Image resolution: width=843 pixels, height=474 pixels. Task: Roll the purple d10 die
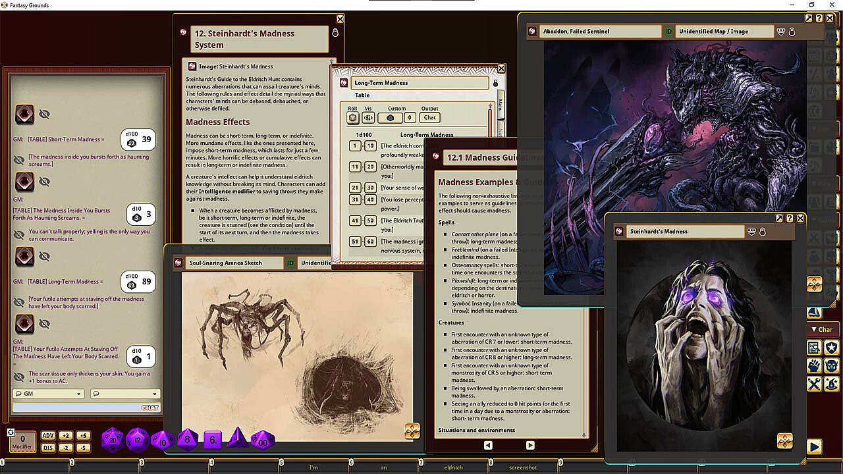tap(163, 440)
